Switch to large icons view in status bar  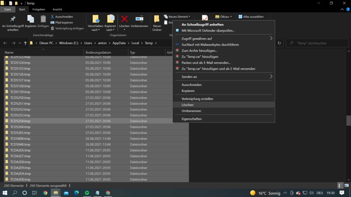click(346, 185)
